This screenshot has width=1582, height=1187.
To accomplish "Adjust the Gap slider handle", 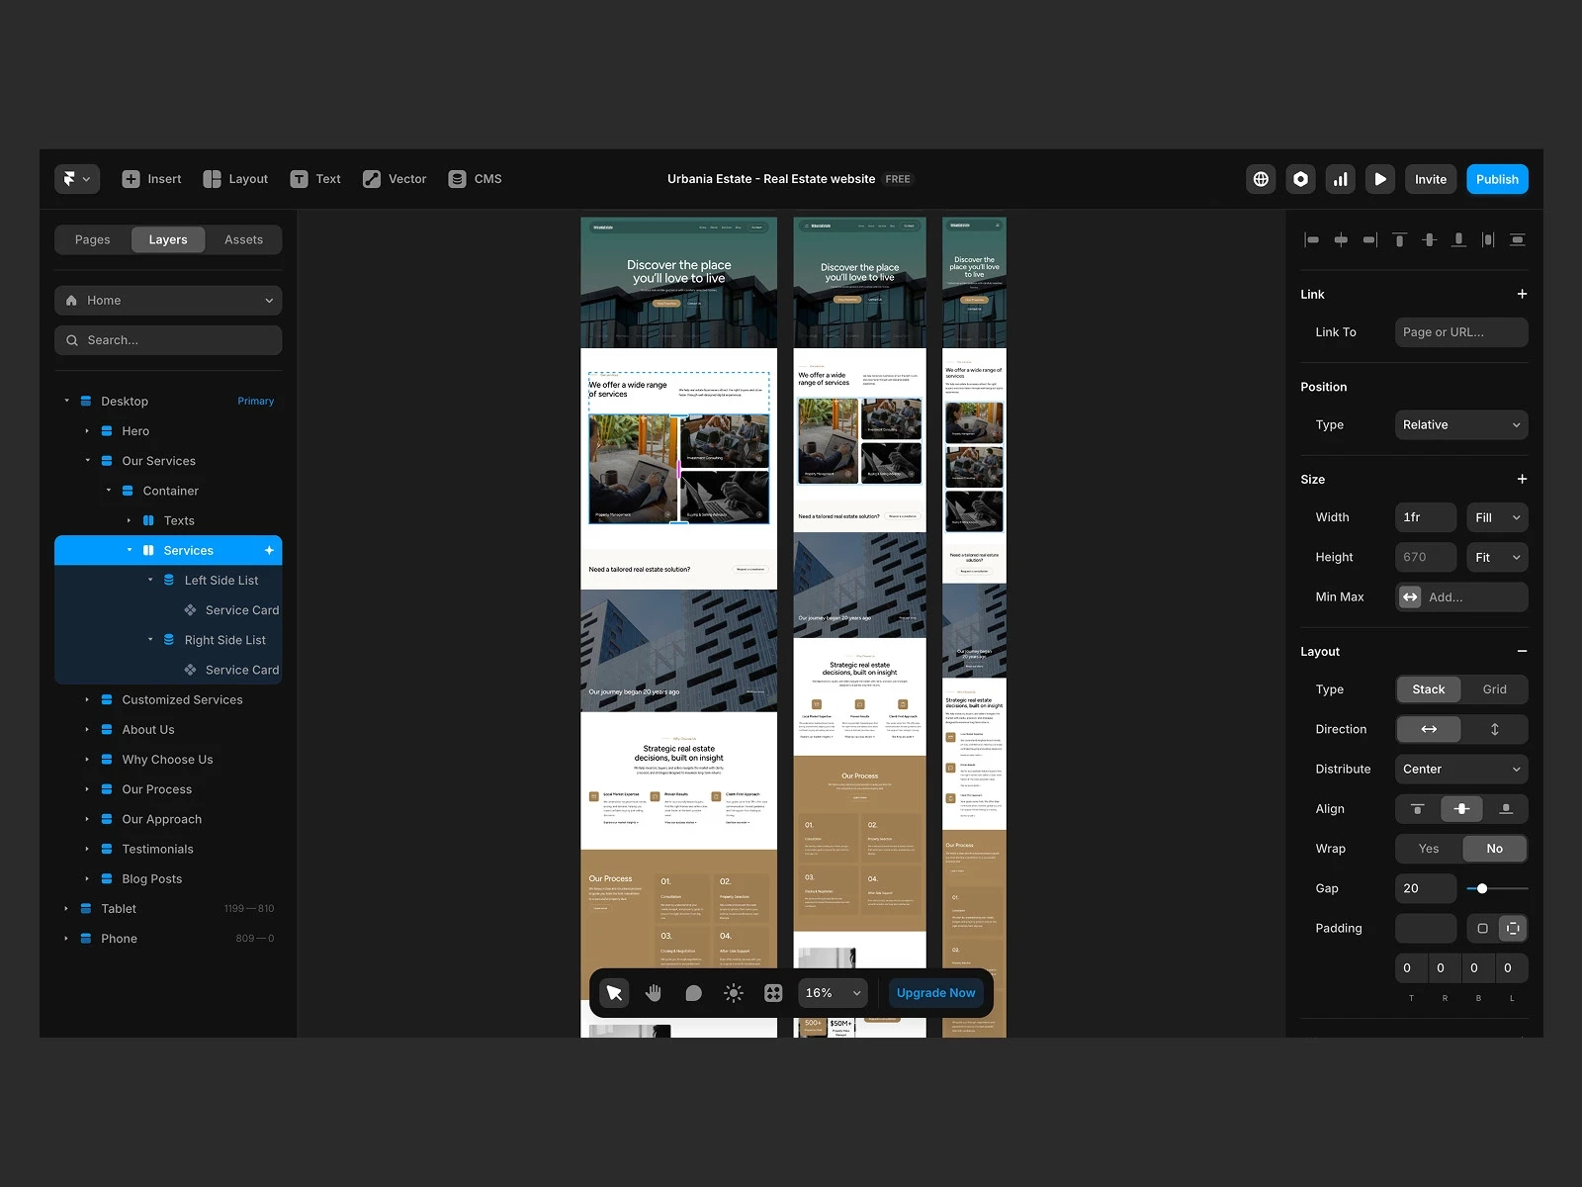I will [x=1481, y=888].
